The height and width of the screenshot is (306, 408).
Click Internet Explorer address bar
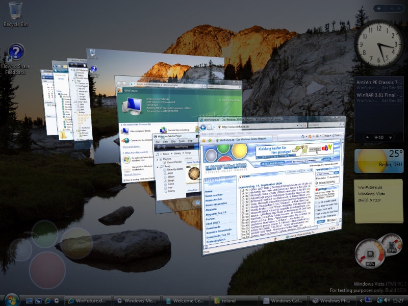[x=258, y=126]
